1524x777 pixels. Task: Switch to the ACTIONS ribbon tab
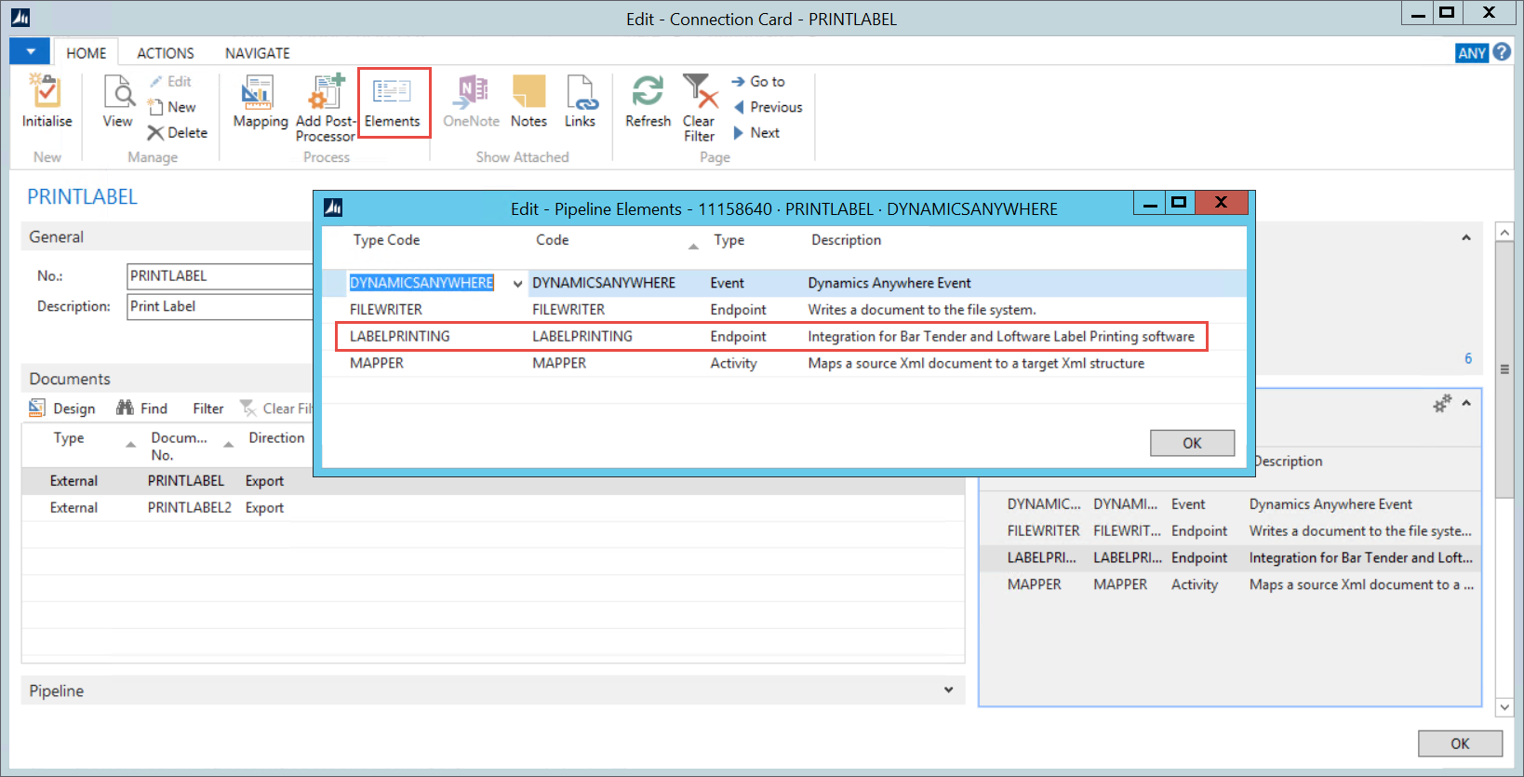pyautogui.click(x=166, y=53)
